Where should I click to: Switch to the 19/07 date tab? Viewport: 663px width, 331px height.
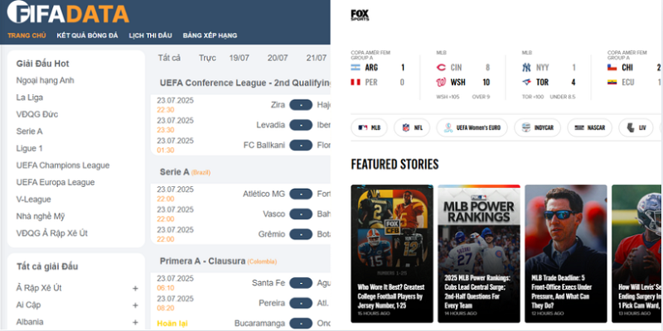tap(240, 58)
